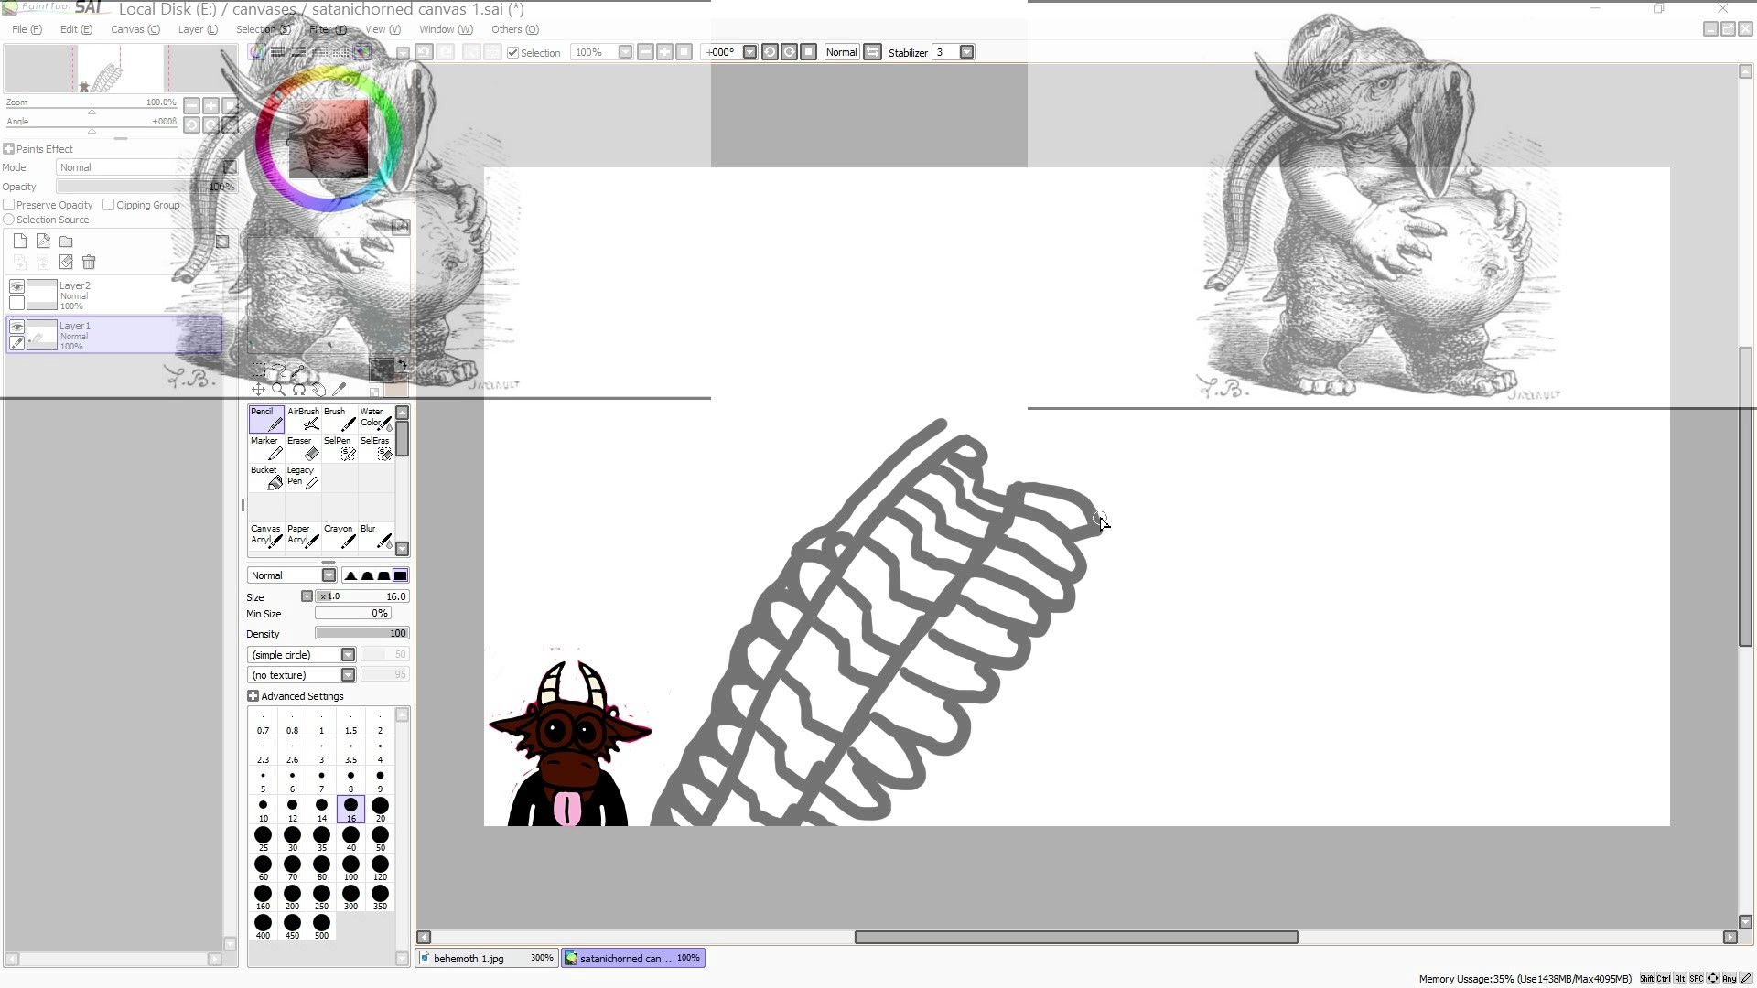This screenshot has height=988, width=1757.
Task: Click the horizontal canvas scrollbar
Action: 1076,937
